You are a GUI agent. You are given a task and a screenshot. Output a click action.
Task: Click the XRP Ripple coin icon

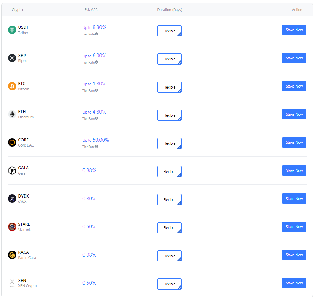(12, 58)
